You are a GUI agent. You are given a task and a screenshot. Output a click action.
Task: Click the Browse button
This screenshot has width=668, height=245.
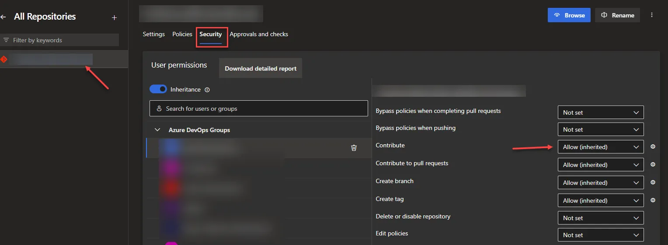pos(569,15)
